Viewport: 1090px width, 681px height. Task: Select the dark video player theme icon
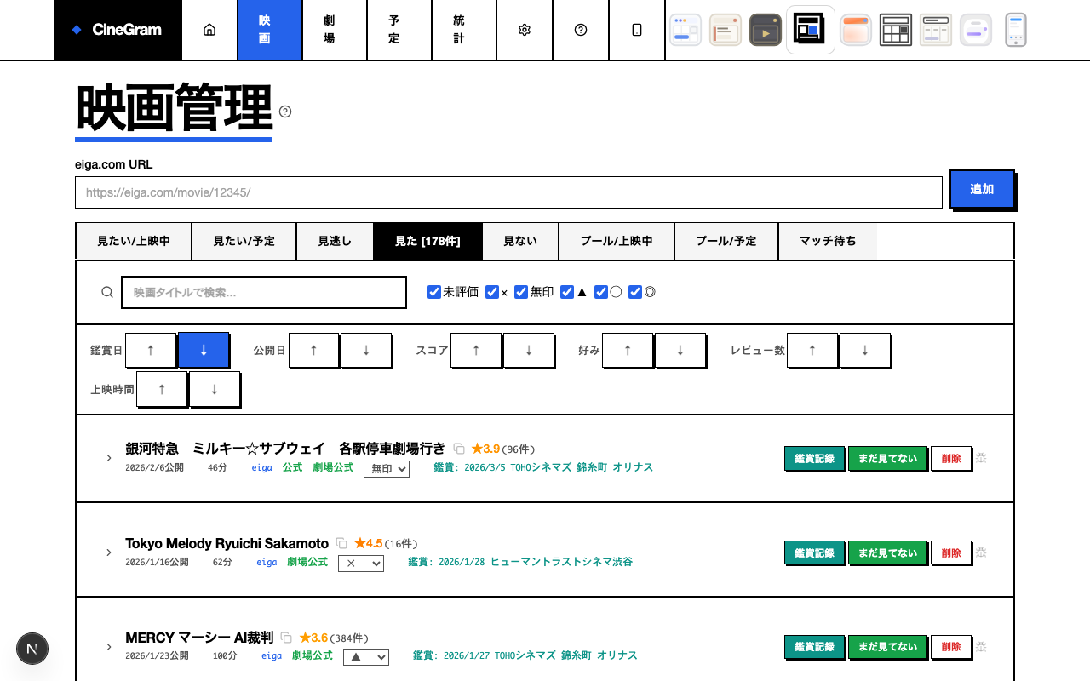pos(766,30)
